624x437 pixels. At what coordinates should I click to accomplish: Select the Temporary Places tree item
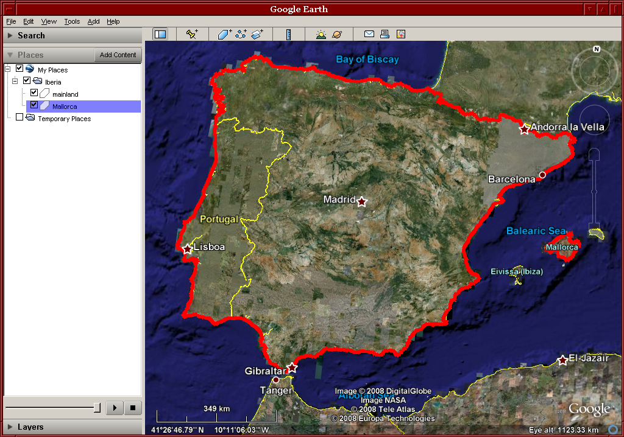point(65,119)
